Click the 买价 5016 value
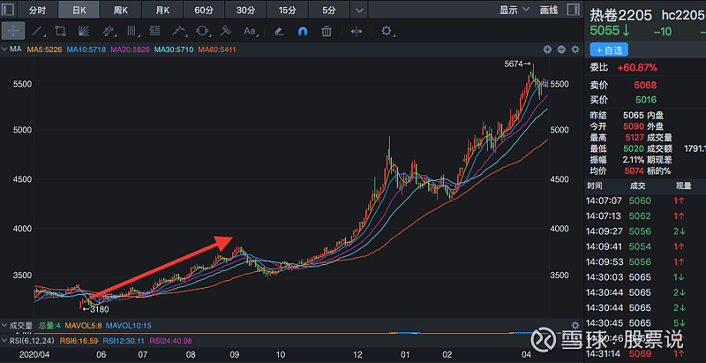Image resolution: width=706 pixels, height=363 pixels. pos(645,100)
